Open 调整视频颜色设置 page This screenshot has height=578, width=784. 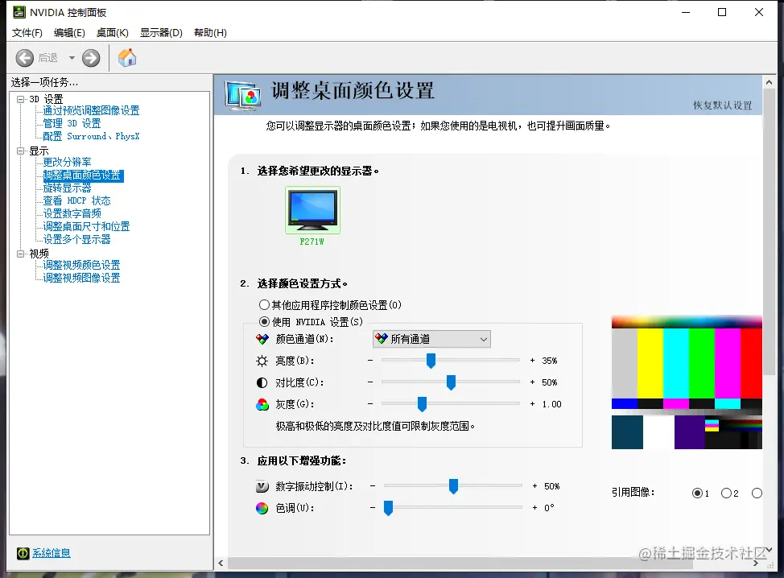[x=81, y=265]
